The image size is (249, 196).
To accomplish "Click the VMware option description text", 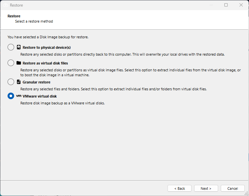I will [62, 103].
